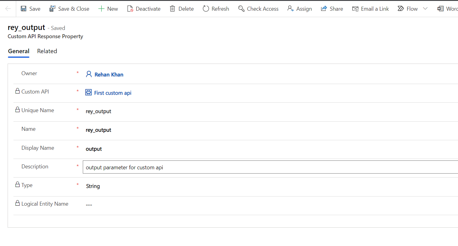Open the Rehan Khan owner link

point(109,75)
